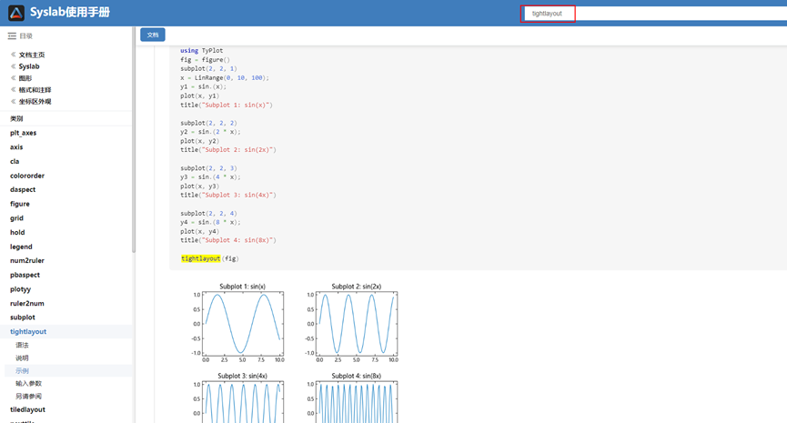The image size is (787, 423).
Task: Open legend function page
Action: click(21, 247)
